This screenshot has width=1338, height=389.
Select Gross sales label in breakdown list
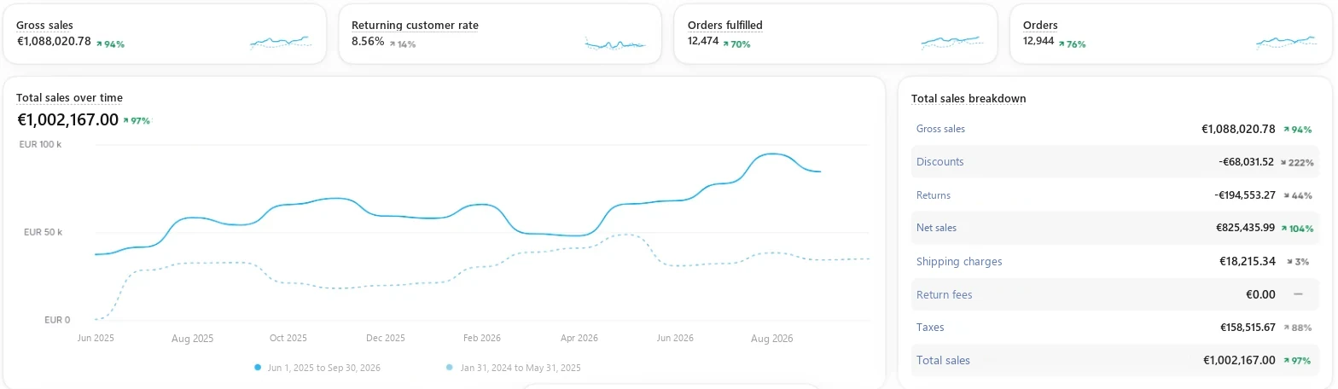940,129
